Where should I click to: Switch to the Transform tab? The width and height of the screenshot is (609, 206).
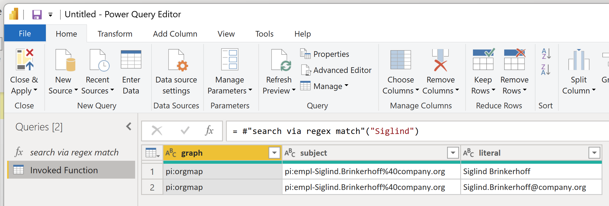[115, 34]
